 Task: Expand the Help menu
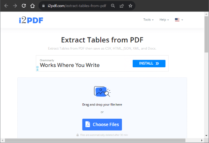point(164,20)
